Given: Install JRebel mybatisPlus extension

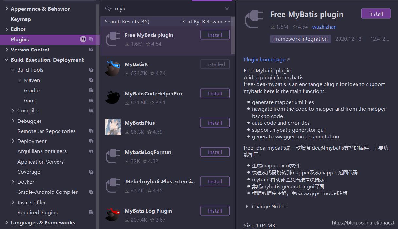Looking at the screenshot, I should tap(215, 181).
